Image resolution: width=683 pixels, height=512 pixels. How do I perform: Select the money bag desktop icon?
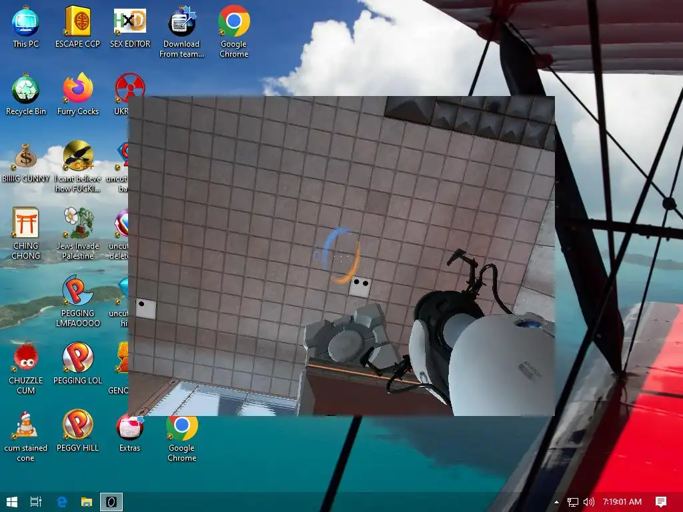click(x=25, y=162)
